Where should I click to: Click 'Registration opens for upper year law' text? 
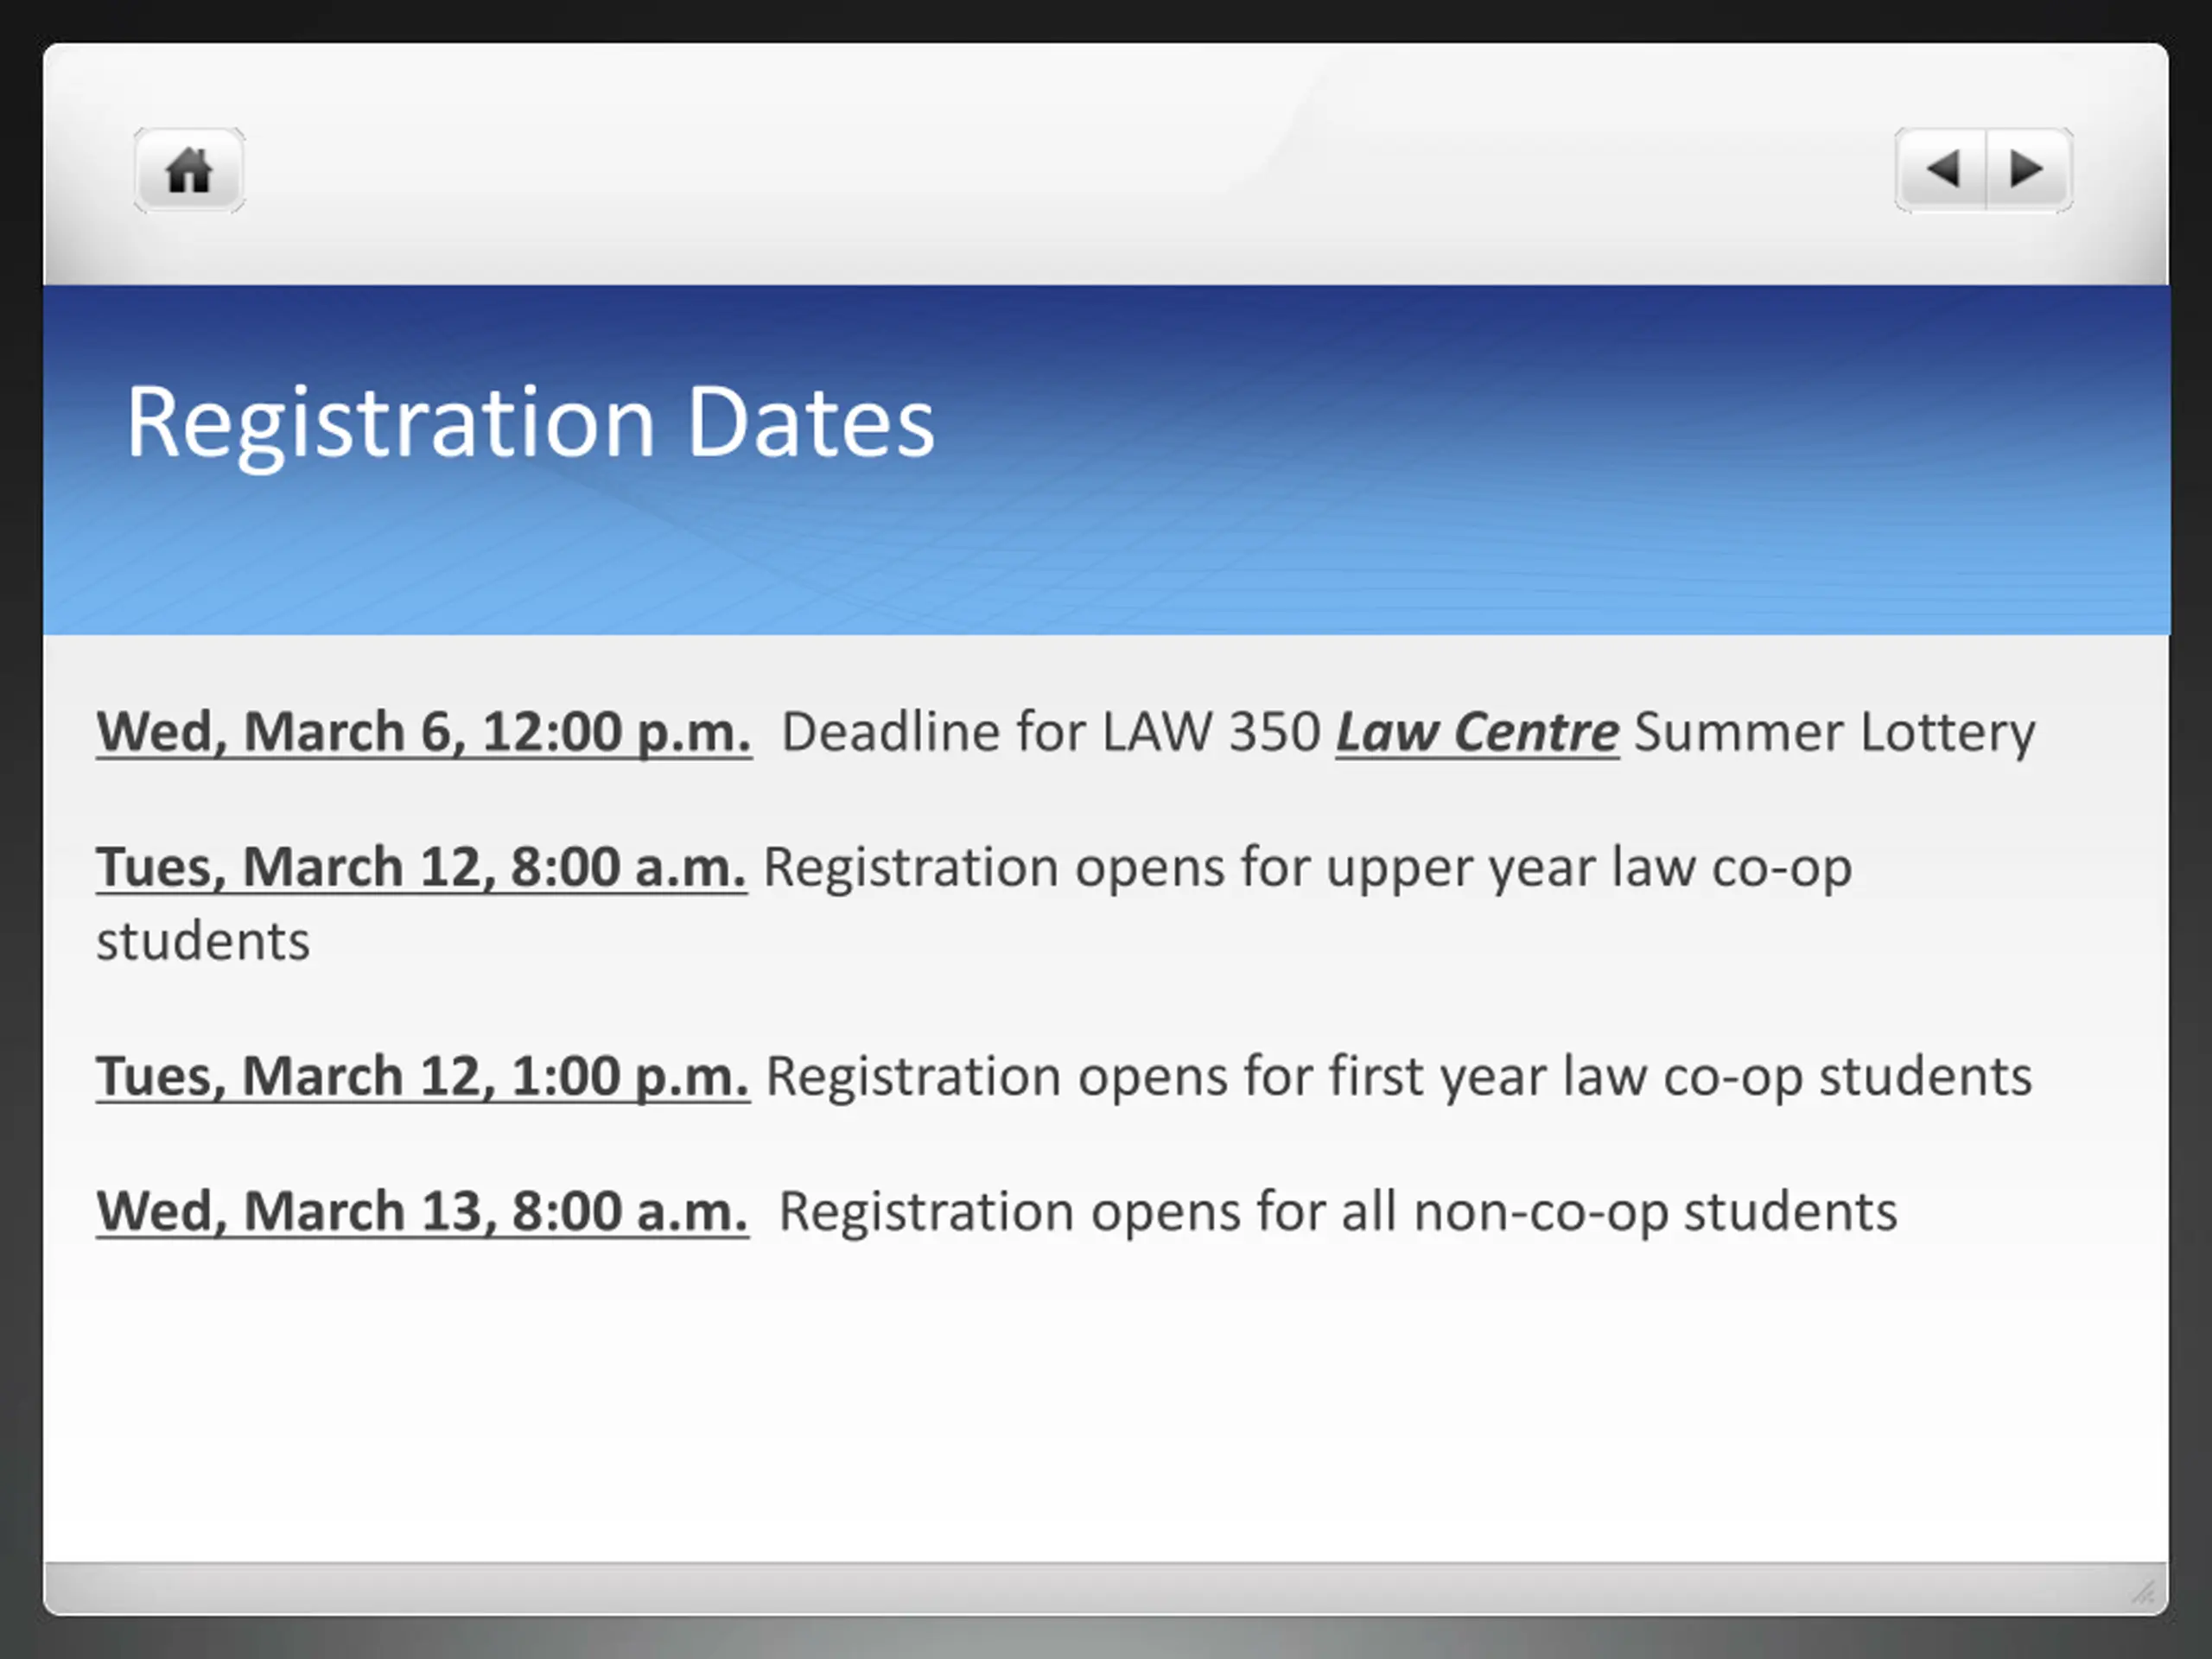[1230, 867]
